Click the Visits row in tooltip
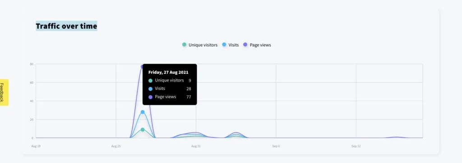The height and width of the screenshot is (163, 462). 170,89
